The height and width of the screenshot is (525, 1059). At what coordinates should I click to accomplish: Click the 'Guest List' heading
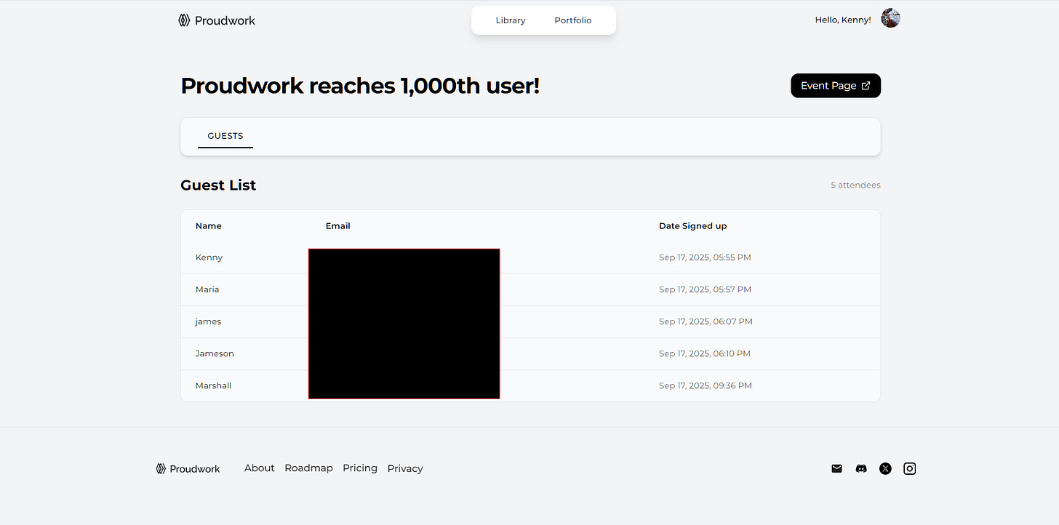218,185
